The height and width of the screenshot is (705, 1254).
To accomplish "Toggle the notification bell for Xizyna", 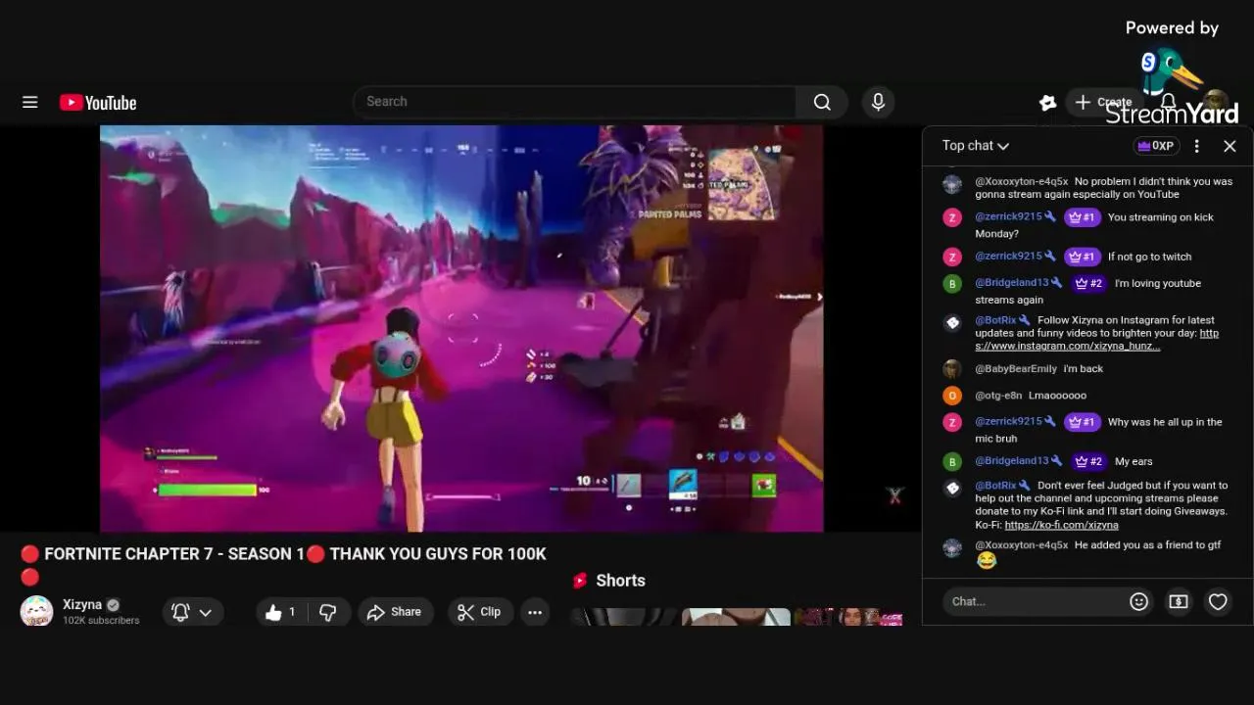I will point(180,612).
